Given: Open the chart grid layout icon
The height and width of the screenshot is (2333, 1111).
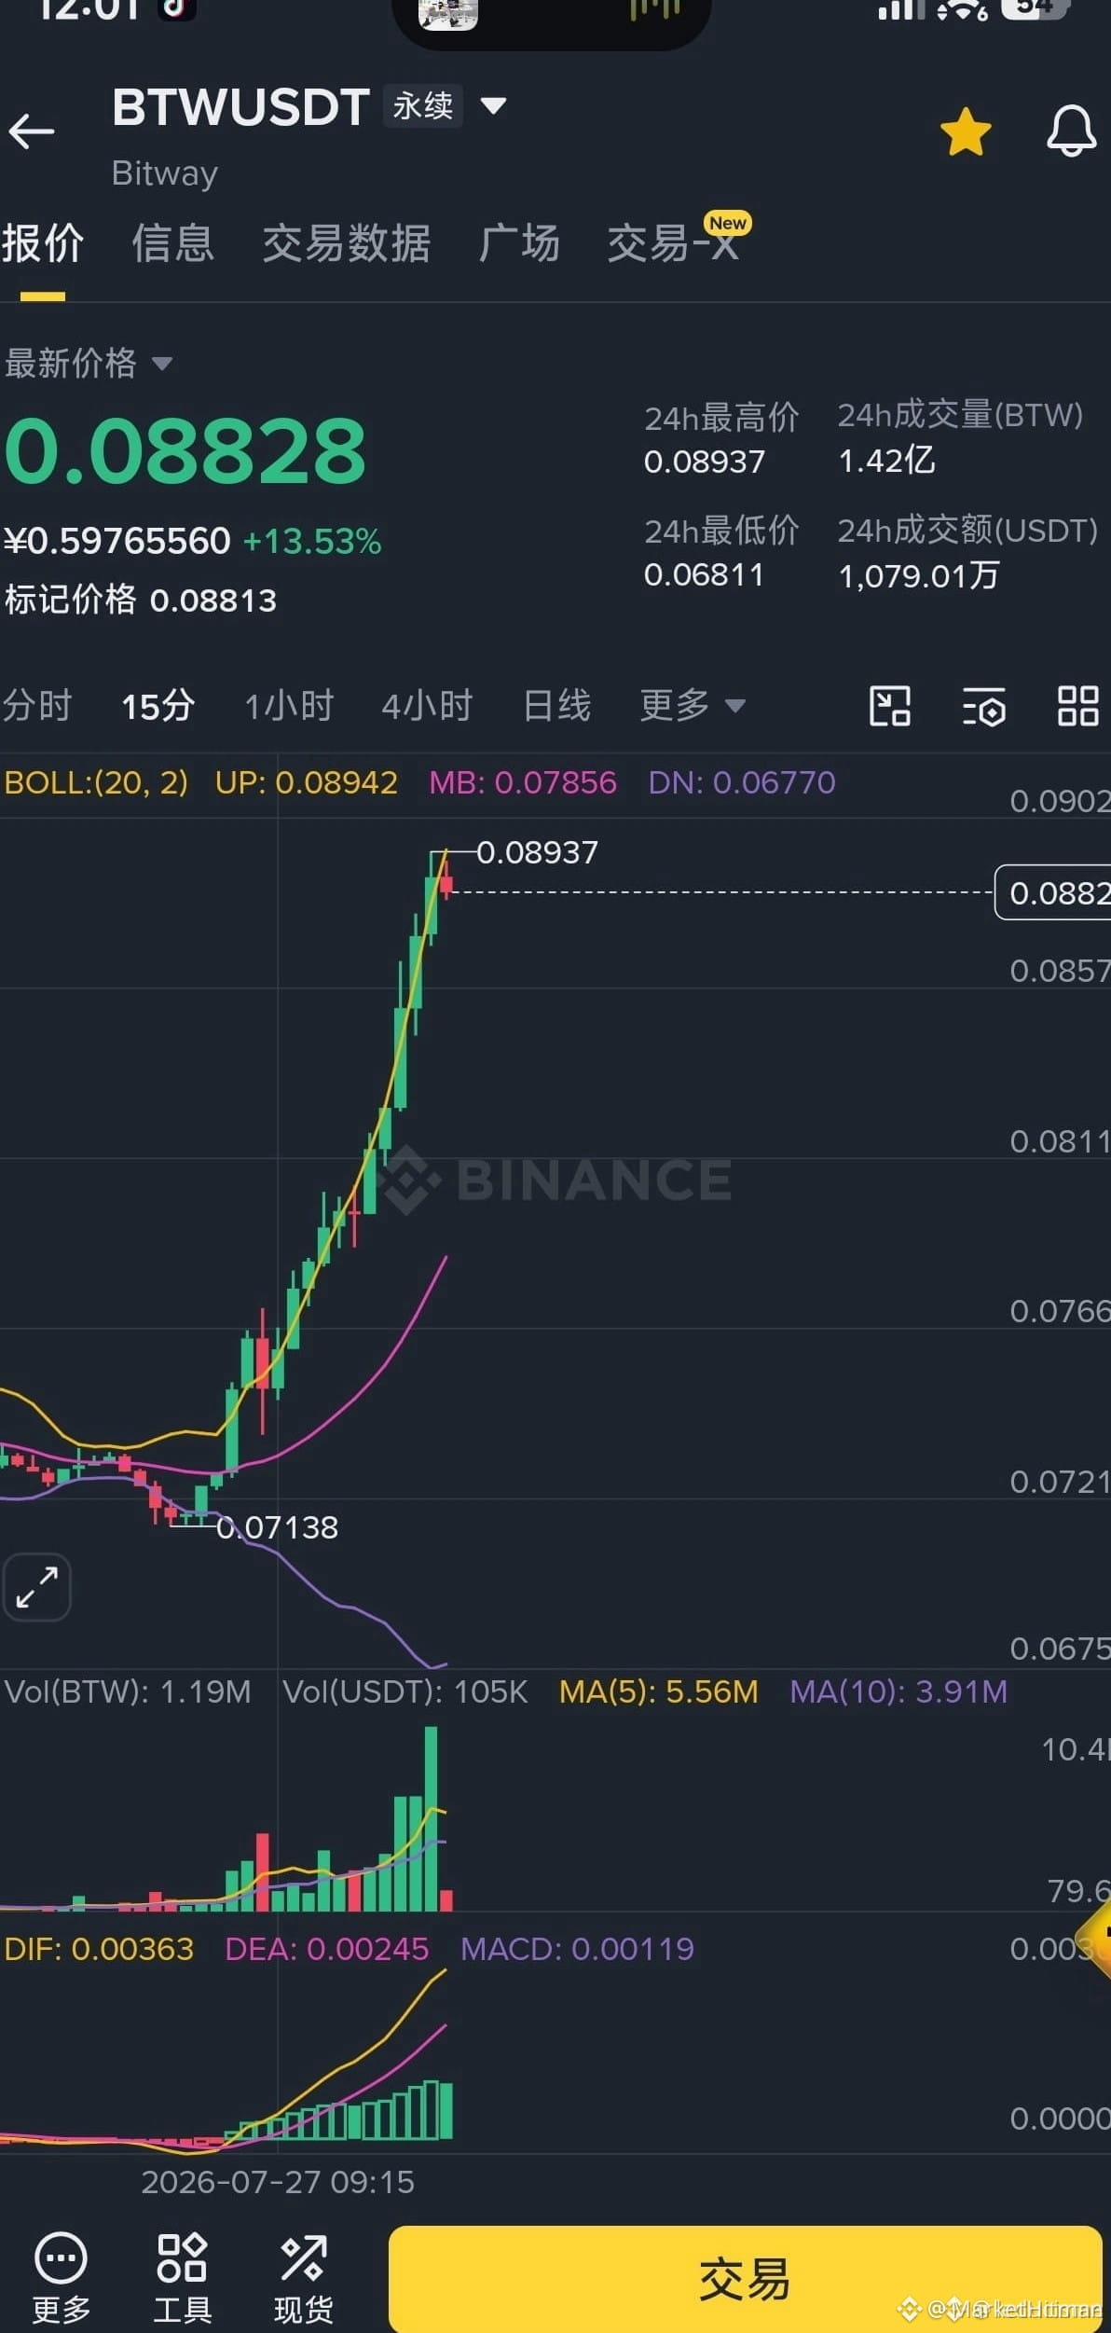Looking at the screenshot, I should pos(1077,706).
